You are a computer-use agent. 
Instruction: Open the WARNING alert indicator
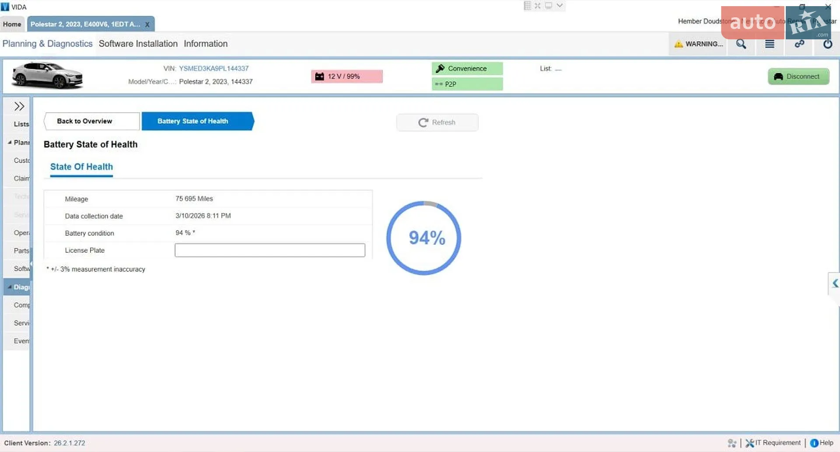(x=698, y=44)
